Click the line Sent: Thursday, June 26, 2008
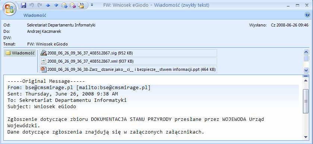The image size is (313, 144). click(63, 94)
